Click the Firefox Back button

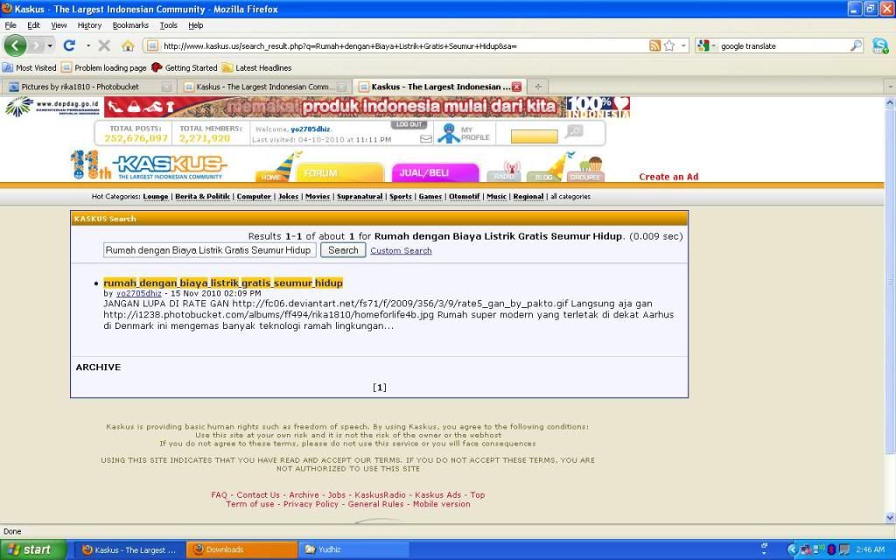point(16,45)
